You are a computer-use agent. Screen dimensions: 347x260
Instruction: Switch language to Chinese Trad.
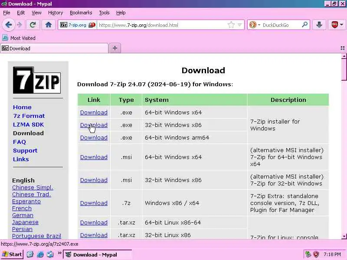click(x=31, y=194)
